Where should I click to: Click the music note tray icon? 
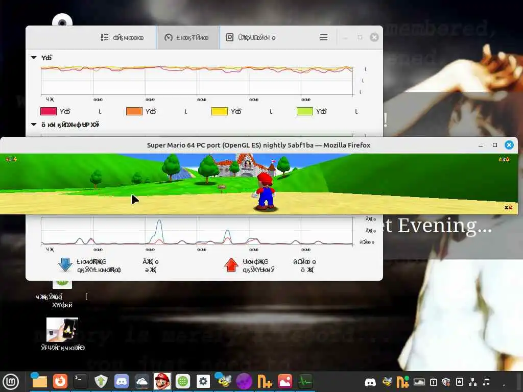tap(486, 382)
